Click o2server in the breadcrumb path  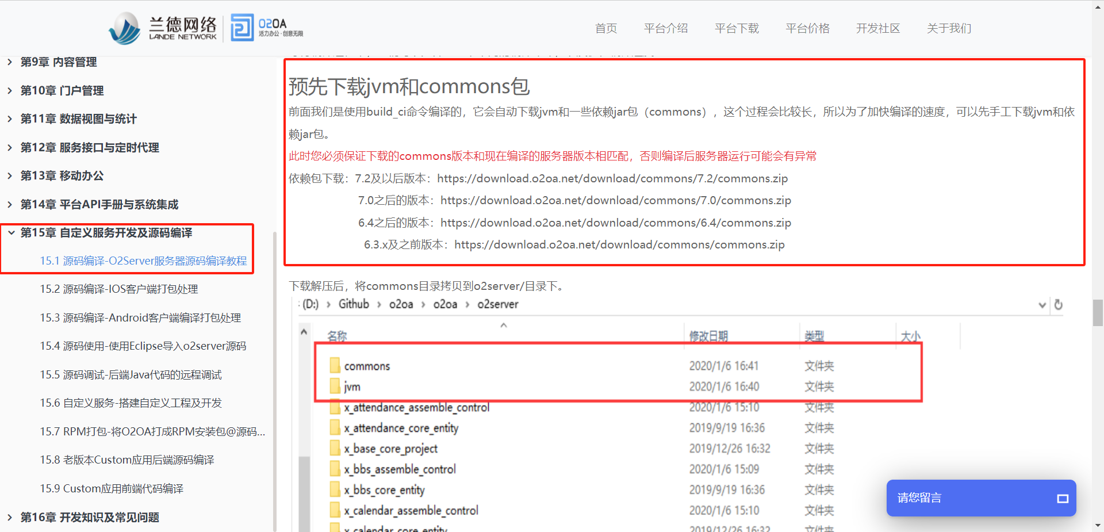(498, 304)
